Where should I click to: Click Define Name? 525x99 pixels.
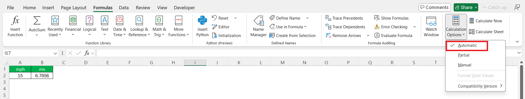285,18
